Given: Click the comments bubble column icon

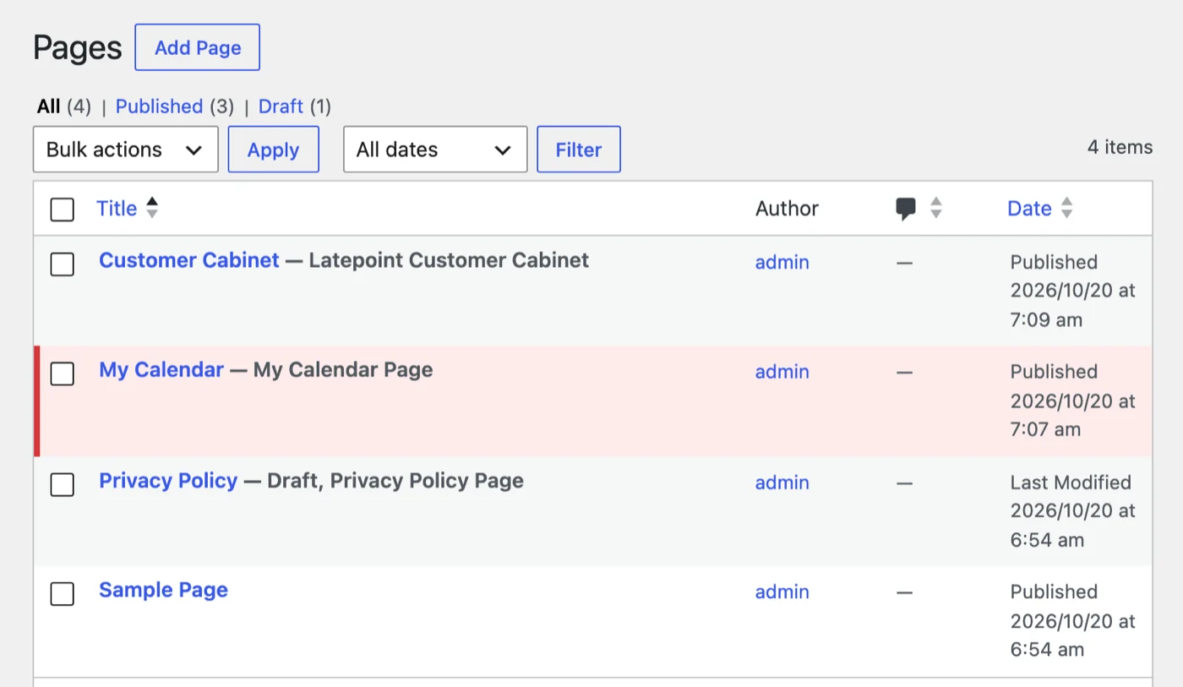Looking at the screenshot, I should point(906,209).
